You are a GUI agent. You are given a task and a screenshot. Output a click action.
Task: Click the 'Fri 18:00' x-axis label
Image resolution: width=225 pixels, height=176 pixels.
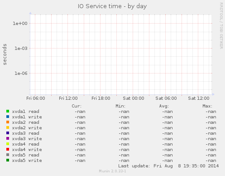(101, 98)
